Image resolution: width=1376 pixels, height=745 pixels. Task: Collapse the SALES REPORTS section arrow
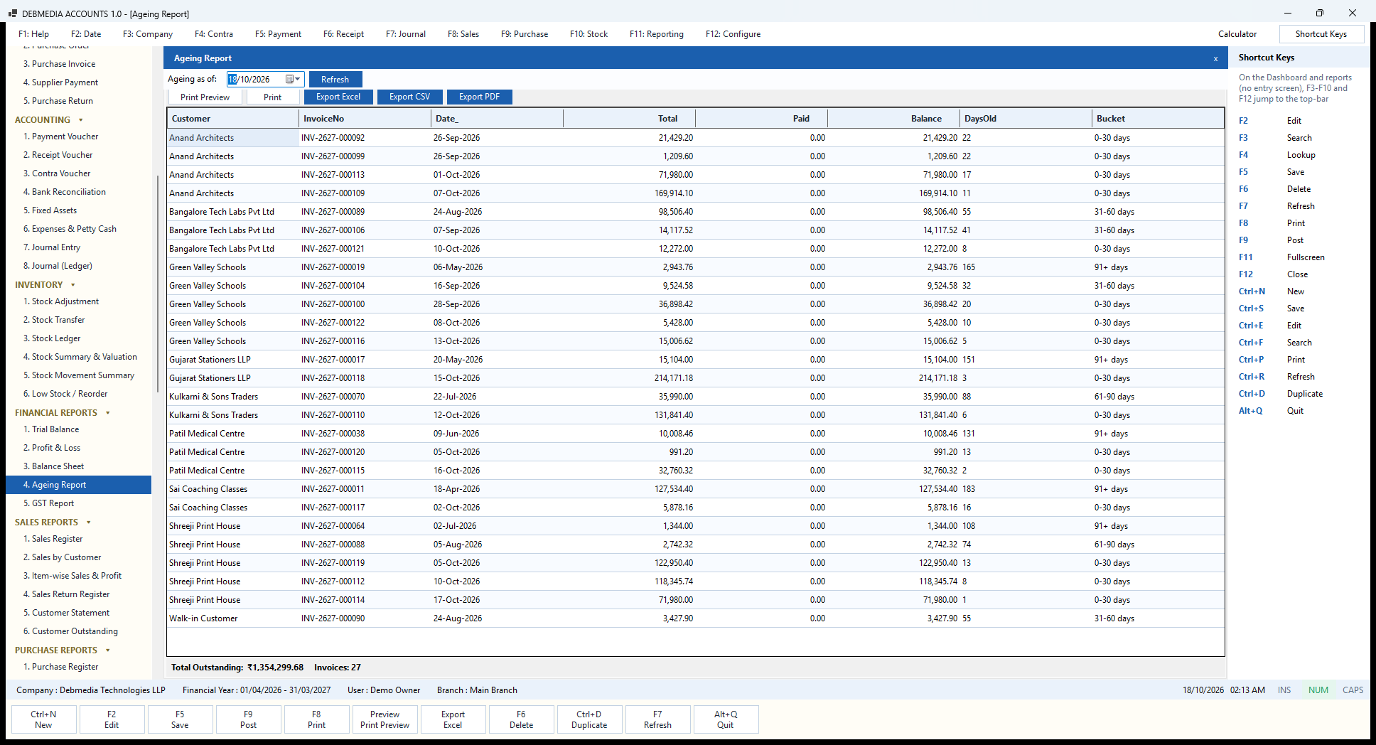[x=89, y=522]
